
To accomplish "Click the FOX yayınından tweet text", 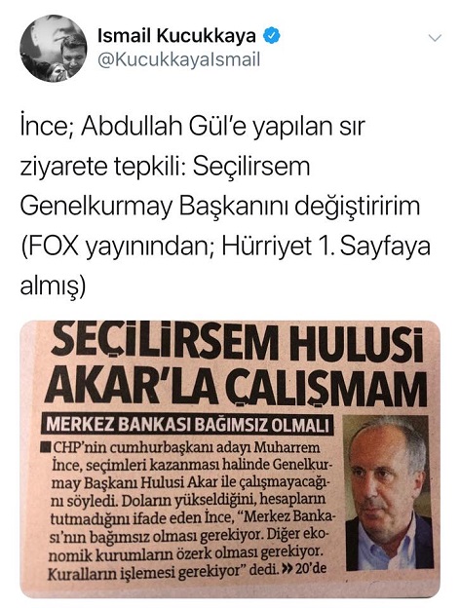I will [x=116, y=246].
